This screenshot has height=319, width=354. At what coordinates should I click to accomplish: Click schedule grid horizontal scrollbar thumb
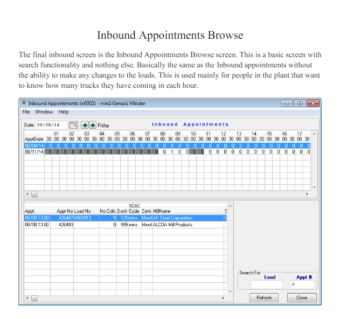[34, 194]
